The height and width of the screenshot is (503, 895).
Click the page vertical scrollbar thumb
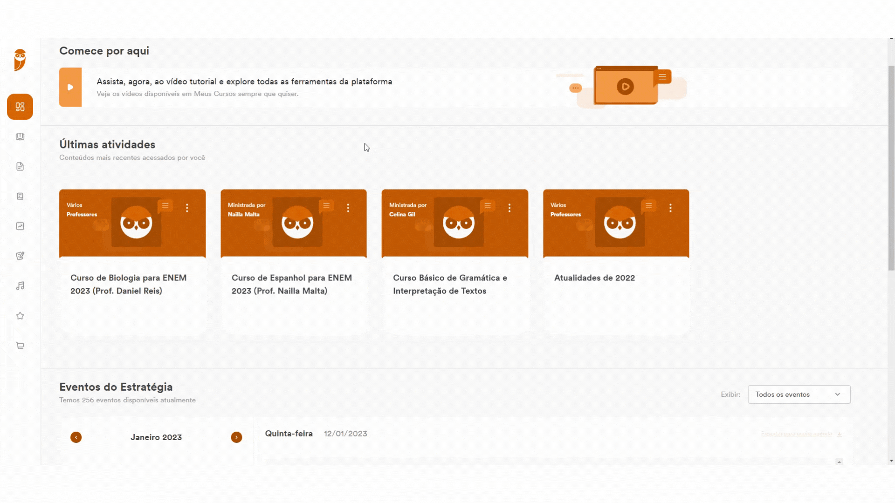coord(891,168)
